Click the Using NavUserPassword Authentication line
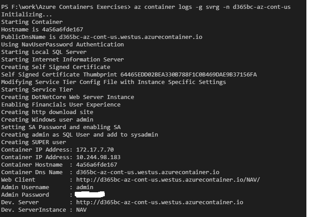Image resolution: width=317 pixels, height=217 pixels. point(62,45)
